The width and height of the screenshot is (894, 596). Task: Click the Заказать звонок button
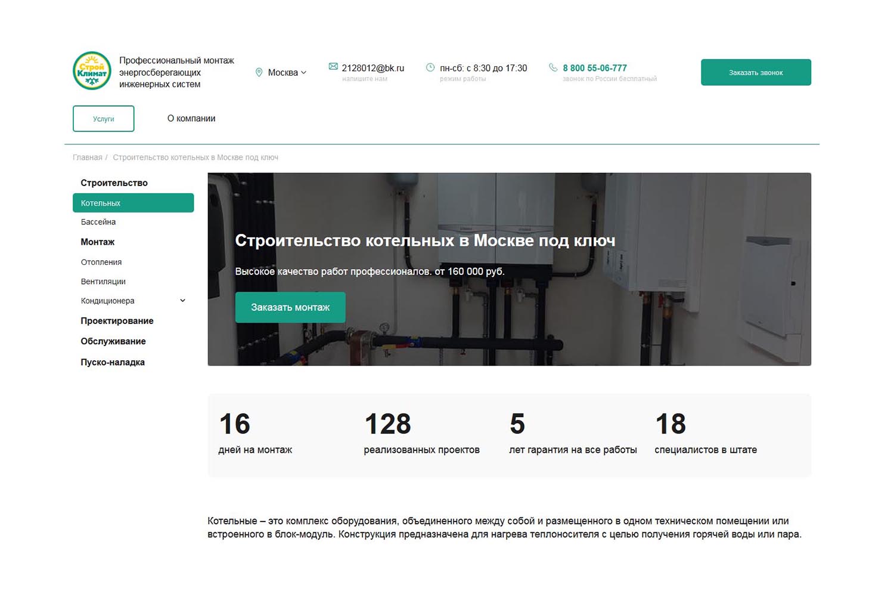[x=756, y=72]
